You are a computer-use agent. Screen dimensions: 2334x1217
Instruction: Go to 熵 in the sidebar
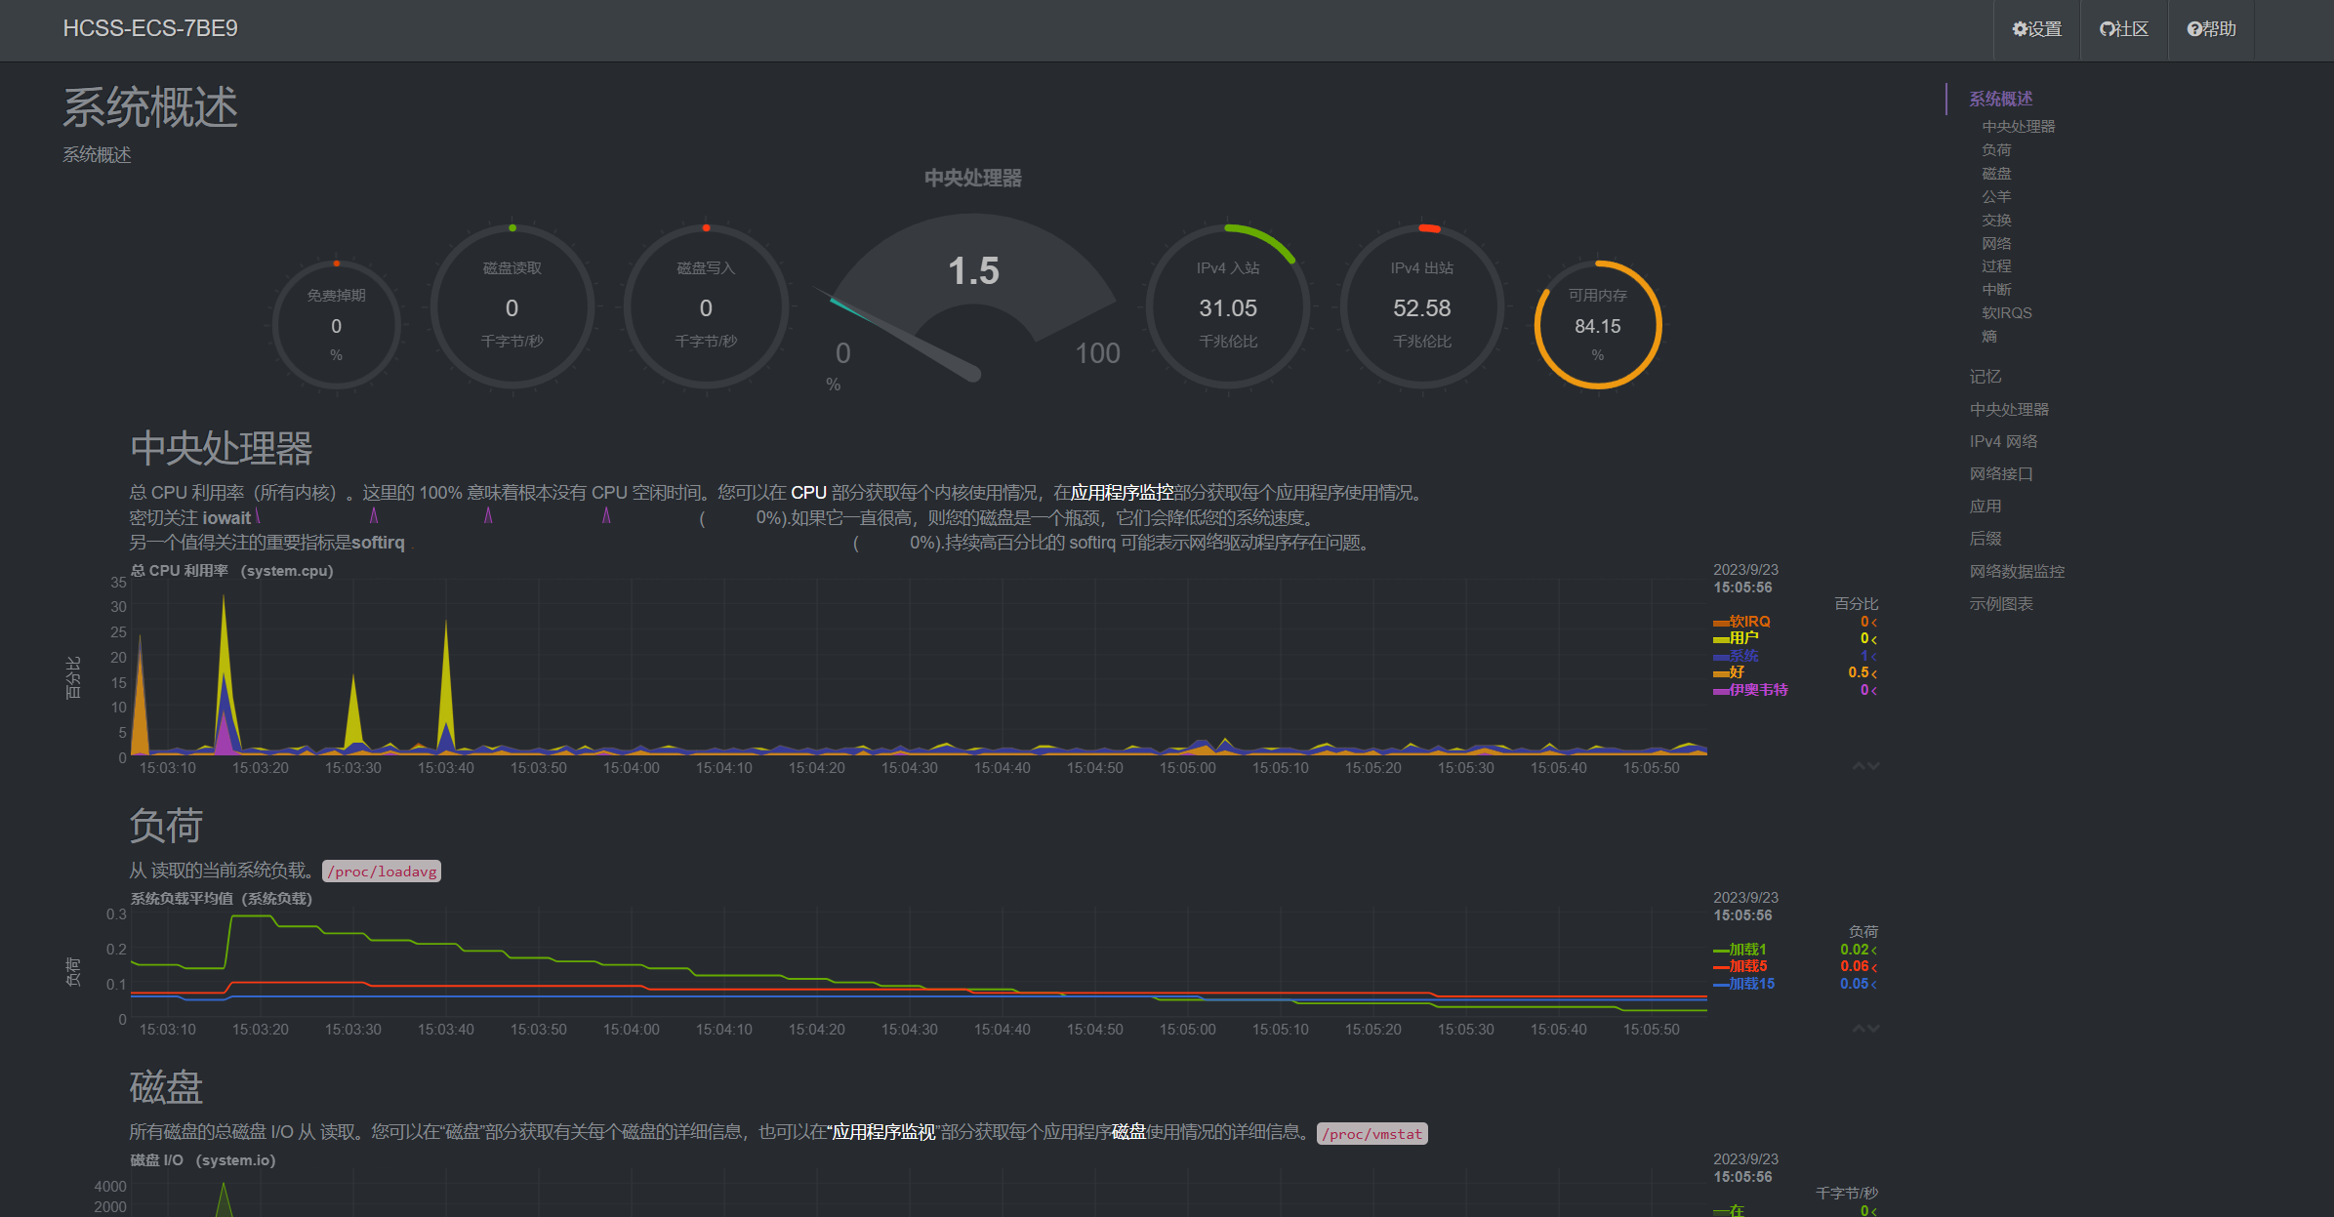point(1989,337)
